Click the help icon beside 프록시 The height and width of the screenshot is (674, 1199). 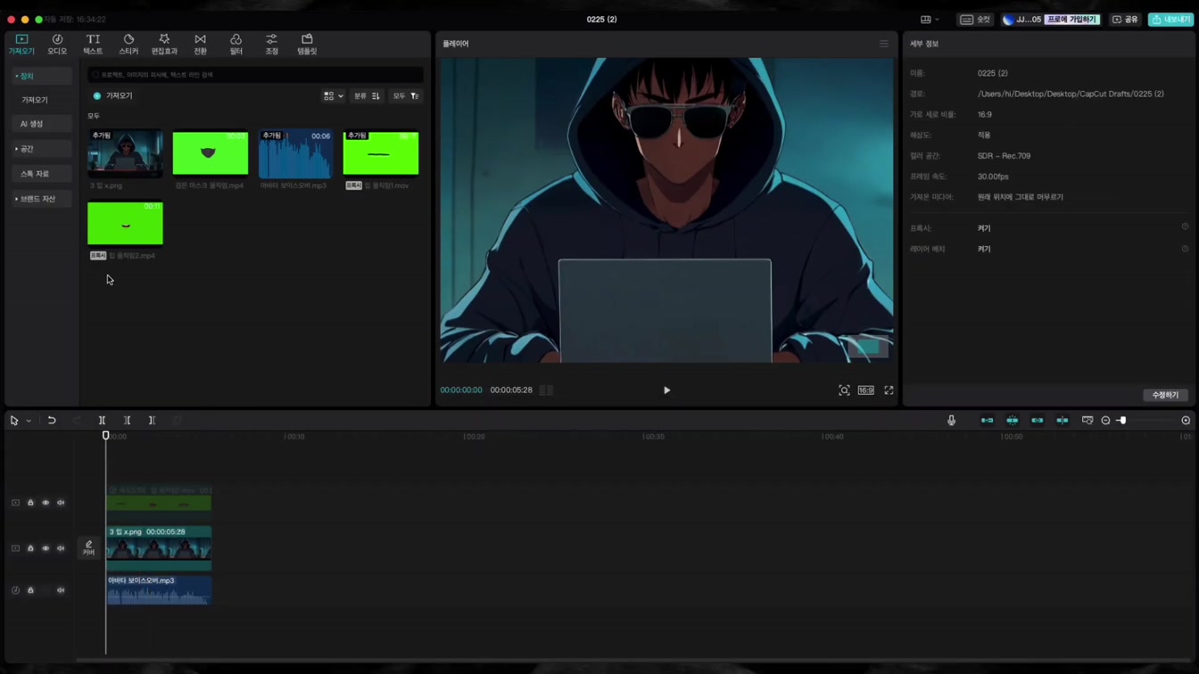pos(1185,227)
